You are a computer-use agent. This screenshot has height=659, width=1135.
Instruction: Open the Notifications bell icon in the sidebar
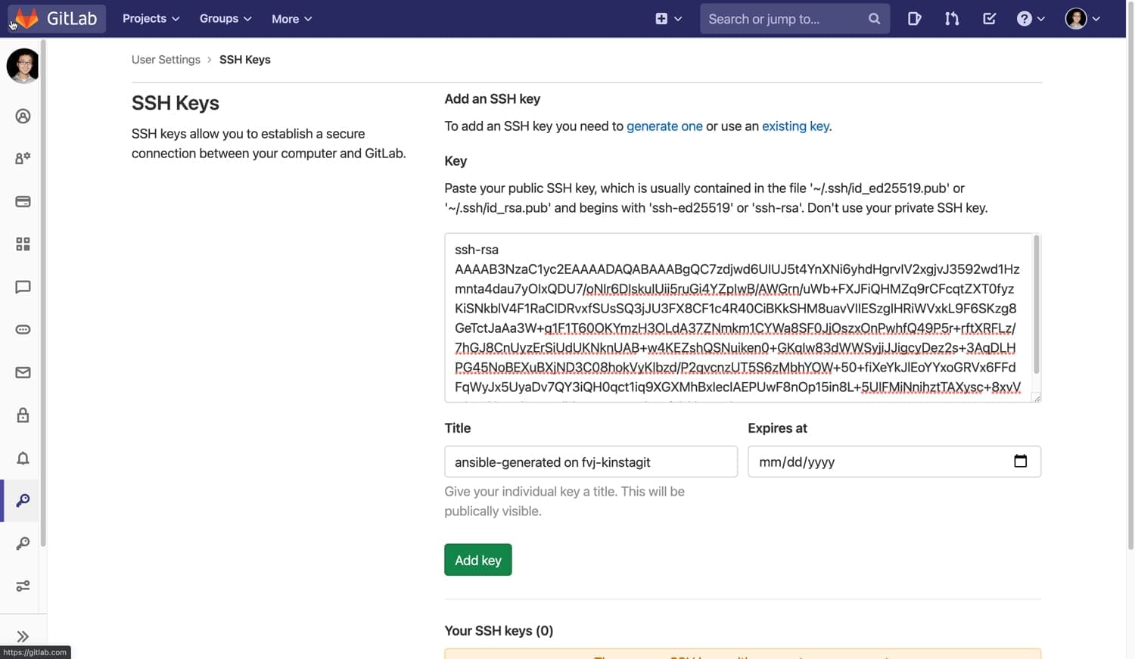click(x=22, y=458)
